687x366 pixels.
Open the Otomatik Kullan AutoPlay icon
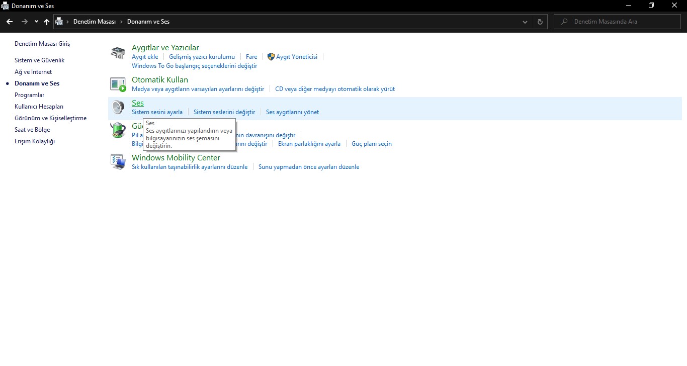click(118, 84)
